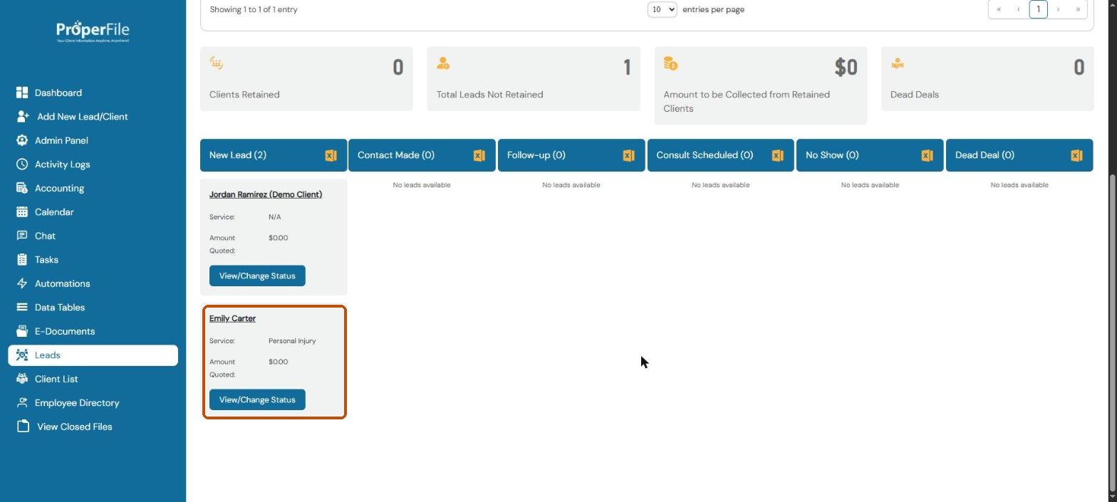Export New Lead column via Excel icon
The image size is (1117, 502).
(x=331, y=155)
